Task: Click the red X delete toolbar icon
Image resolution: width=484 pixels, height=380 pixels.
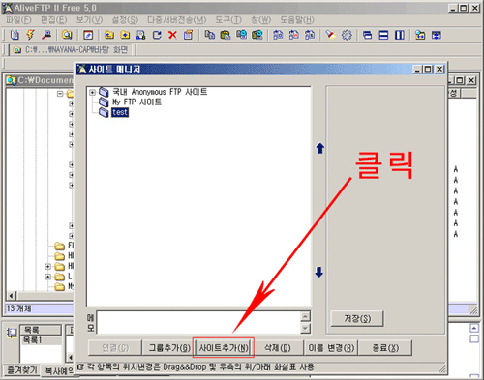Action: click(x=172, y=35)
